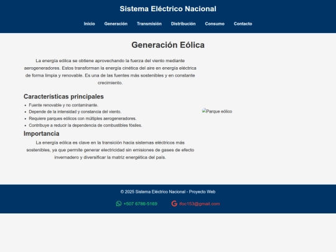
Task: Open the Transmisión page
Action: pyautogui.click(x=149, y=24)
